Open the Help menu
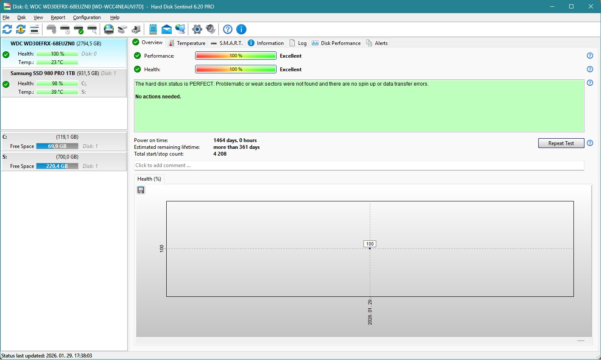The image size is (601, 360). 115,17
